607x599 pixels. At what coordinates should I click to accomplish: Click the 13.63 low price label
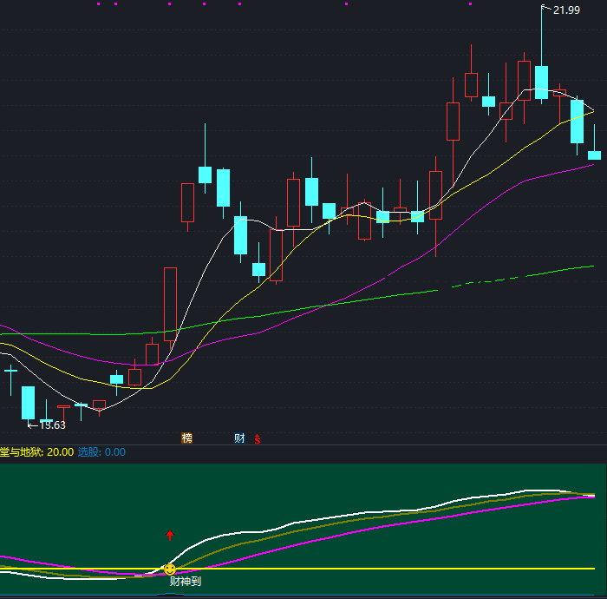52,425
